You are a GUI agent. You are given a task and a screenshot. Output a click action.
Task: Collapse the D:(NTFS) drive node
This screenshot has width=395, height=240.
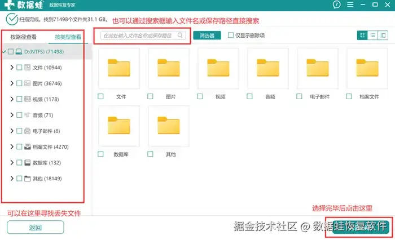4,52
